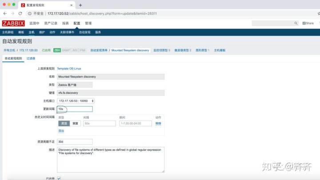320x180 pixels.
Task: Click the site info insecure icon
Action: click(30, 13)
